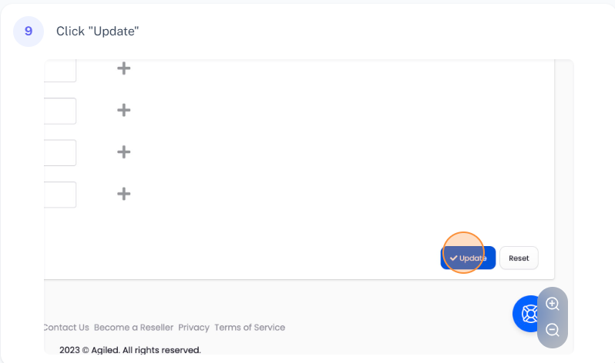Click the third plus icon
615x363 pixels.
[123, 152]
